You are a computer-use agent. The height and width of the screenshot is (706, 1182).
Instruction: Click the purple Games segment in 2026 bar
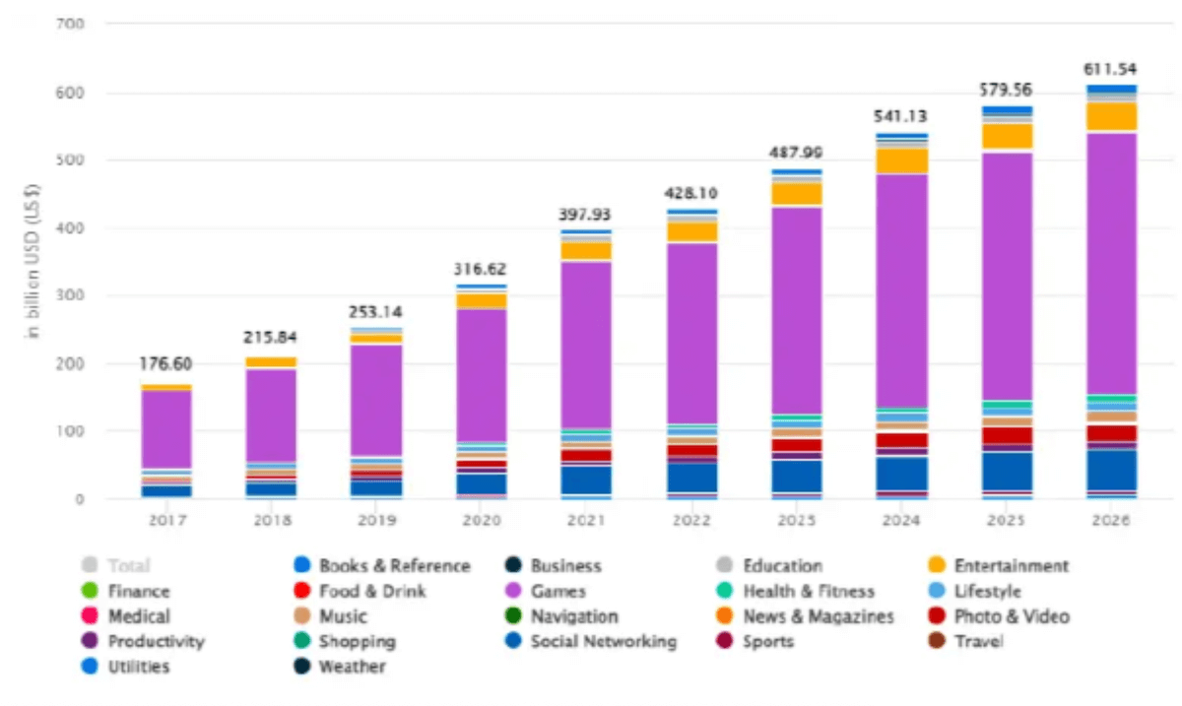pyautogui.click(x=1111, y=266)
